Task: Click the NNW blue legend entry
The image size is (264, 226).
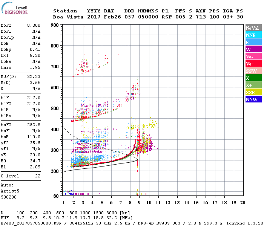Action: (x=253, y=99)
